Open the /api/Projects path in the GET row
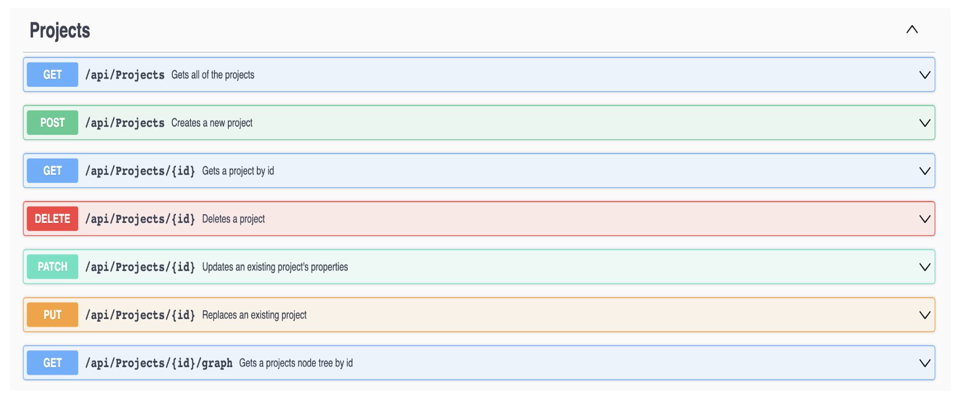967x407 pixels. [125, 75]
